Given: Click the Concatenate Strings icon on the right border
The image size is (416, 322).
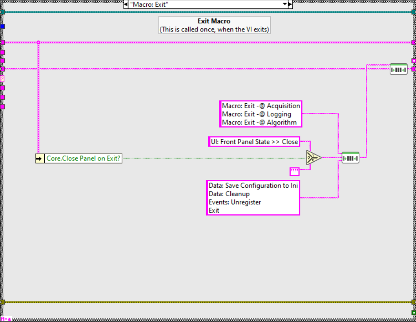Looking at the screenshot, I should click(x=398, y=69).
